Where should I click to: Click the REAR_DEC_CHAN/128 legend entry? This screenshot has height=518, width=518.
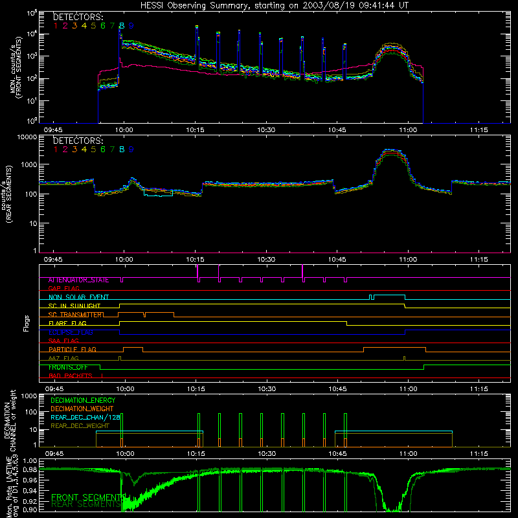[85, 418]
